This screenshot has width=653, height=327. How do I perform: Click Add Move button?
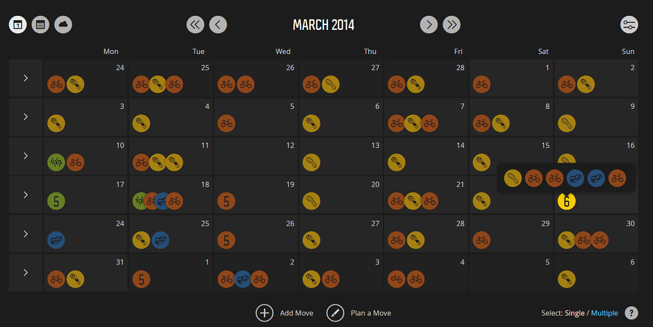(285, 313)
